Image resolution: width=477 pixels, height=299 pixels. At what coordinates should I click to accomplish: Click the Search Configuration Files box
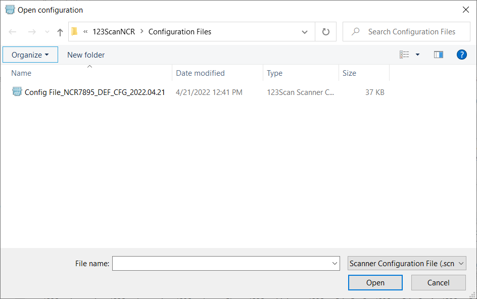pyautogui.click(x=411, y=32)
